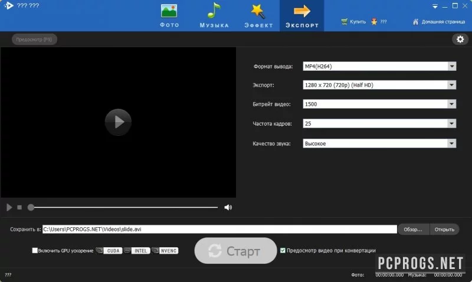Expand the Частота кадров dropdown
Viewport: 472px width, 282px height.
pyautogui.click(x=452, y=123)
